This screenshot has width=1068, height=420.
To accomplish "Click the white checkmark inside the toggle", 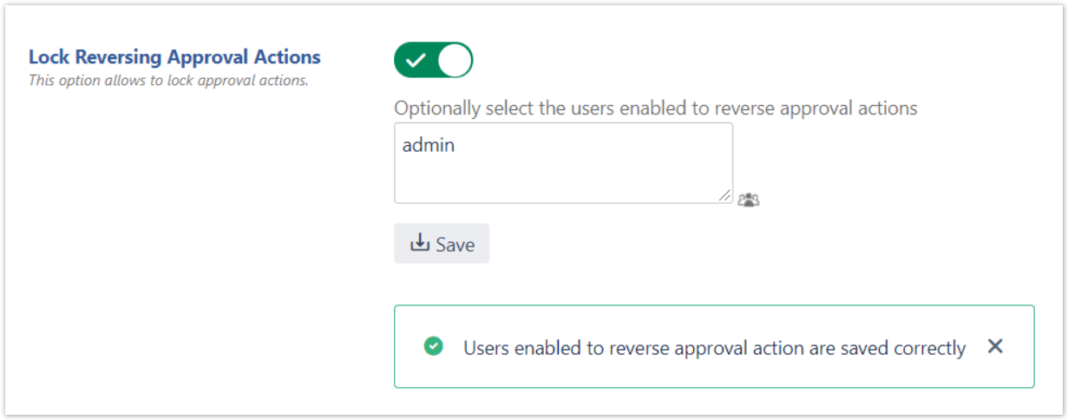I will pyautogui.click(x=416, y=61).
